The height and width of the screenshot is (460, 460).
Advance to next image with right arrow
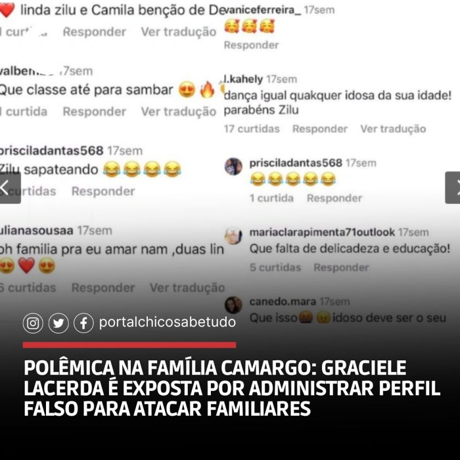coord(453,188)
